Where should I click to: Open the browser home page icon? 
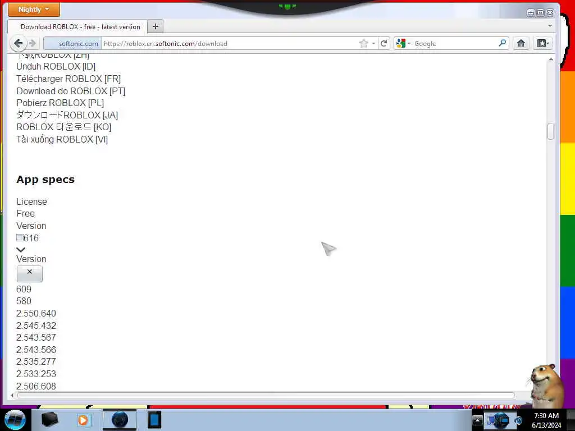[521, 43]
